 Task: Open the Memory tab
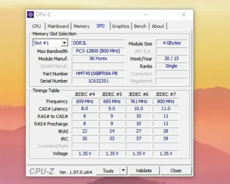(81, 26)
